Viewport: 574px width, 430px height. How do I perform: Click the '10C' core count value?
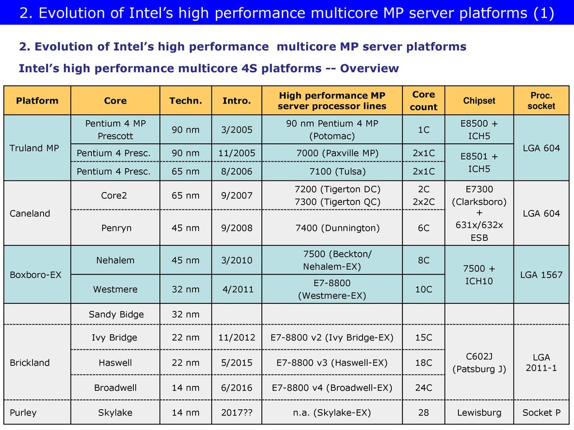tap(424, 289)
